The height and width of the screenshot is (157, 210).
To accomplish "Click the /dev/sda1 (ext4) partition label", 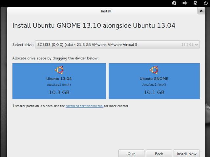I will click(59, 85).
